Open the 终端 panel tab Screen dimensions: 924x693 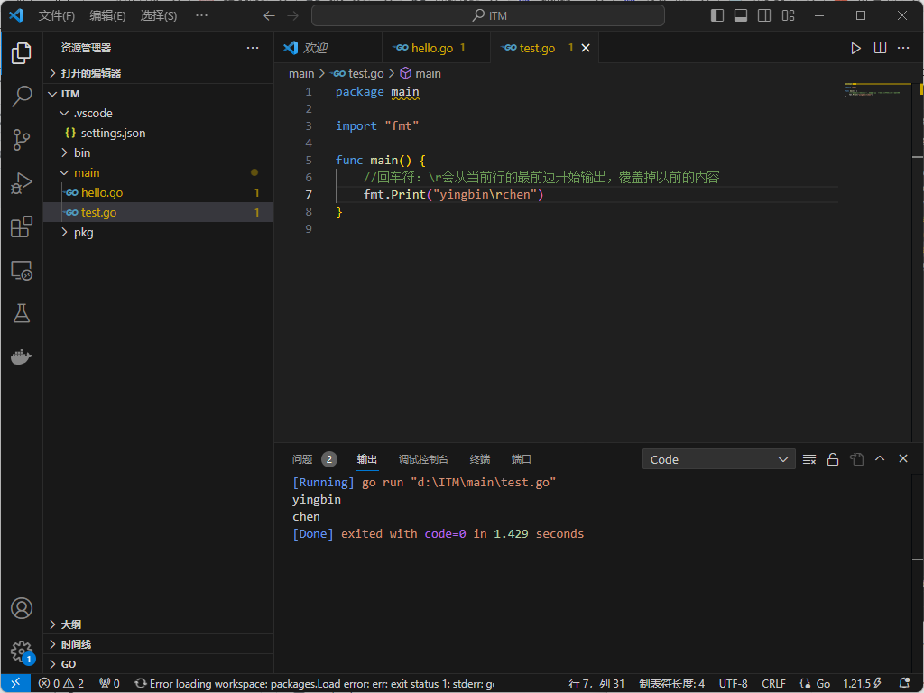click(479, 459)
